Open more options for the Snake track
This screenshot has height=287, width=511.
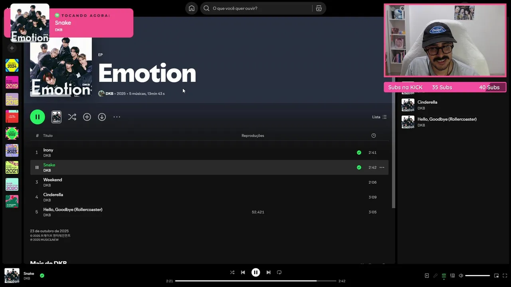click(382, 167)
